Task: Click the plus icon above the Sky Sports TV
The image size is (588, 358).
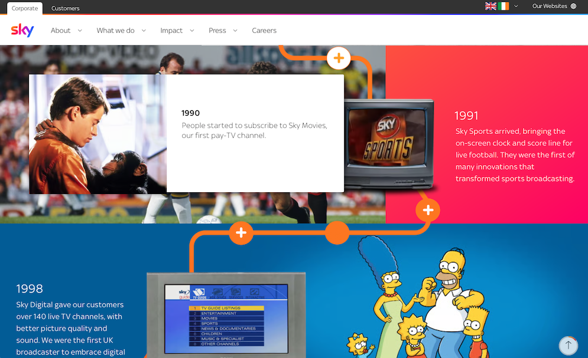Action: coord(339,58)
